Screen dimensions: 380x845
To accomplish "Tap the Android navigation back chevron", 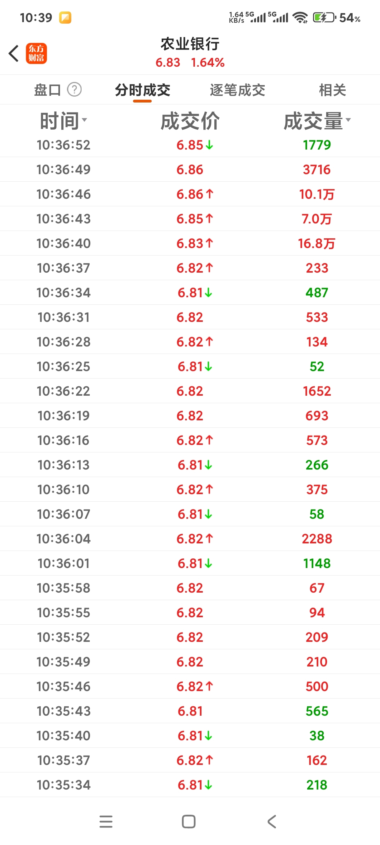I will point(272,821).
